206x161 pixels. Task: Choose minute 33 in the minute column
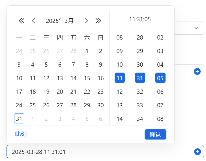(x=140, y=105)
